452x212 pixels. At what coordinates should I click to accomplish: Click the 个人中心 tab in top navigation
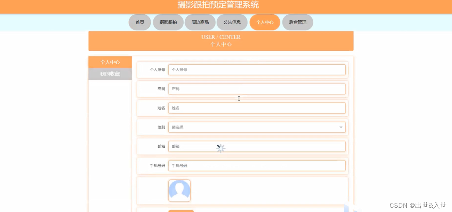pos(265,22)
